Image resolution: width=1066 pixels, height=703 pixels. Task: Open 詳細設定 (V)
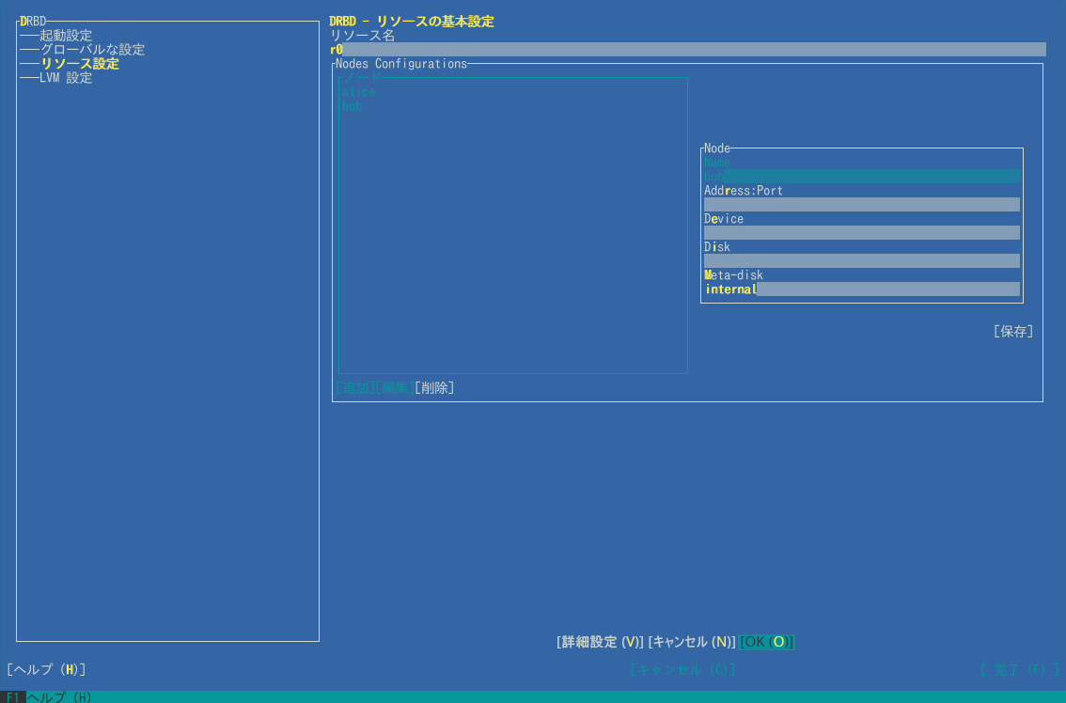pyautogui.click(x=600, y=642)
